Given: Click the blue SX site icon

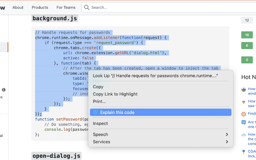Looking at the screenshot, I should click(244, 122).
